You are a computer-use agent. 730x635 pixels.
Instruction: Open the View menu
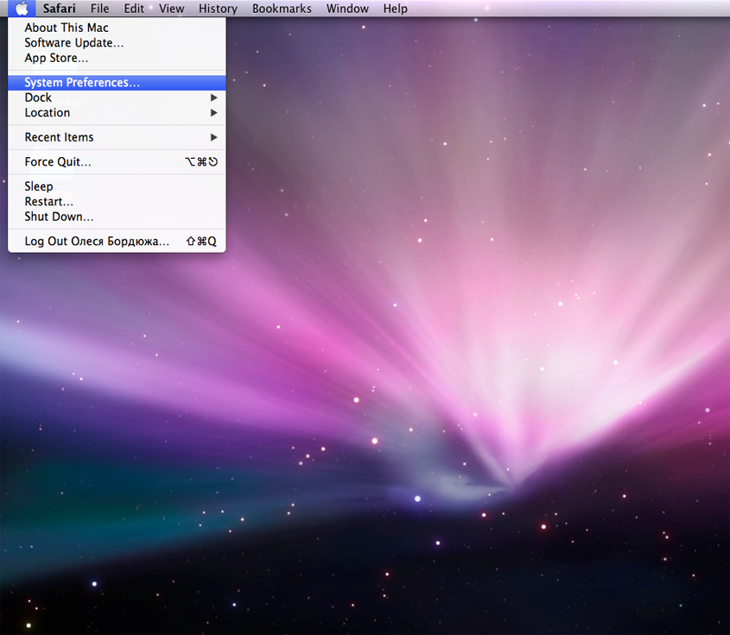(172, 9)
